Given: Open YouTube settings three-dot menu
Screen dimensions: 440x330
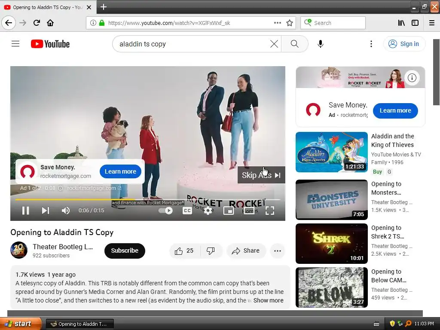Looking at the screenshot, I should 371,44.
